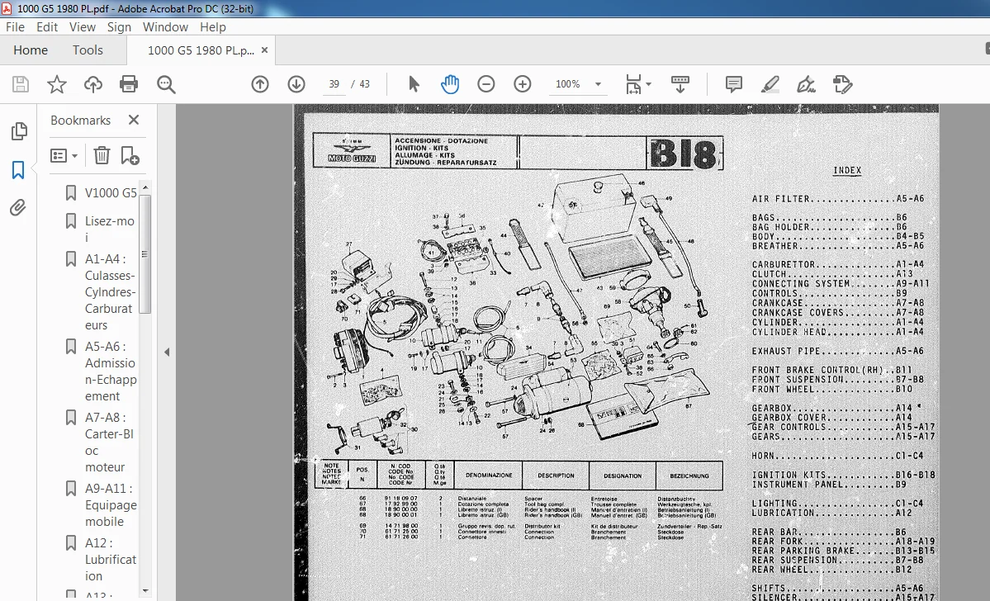
Task: Click the cloud upload share icon
Action: pos(92,84)
